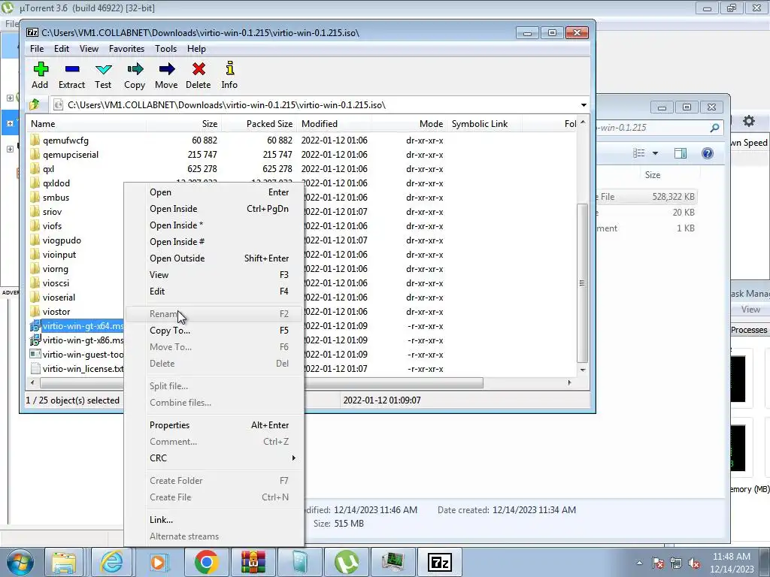Sort by the Packed Size column header
The height and width of the screenshot is (577, 770).
[259, 124]
